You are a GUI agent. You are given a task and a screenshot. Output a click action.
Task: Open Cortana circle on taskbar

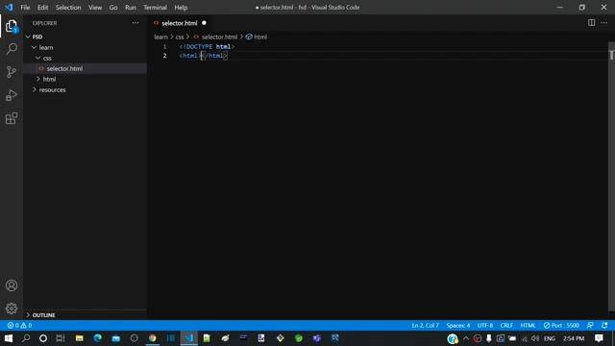43,338
